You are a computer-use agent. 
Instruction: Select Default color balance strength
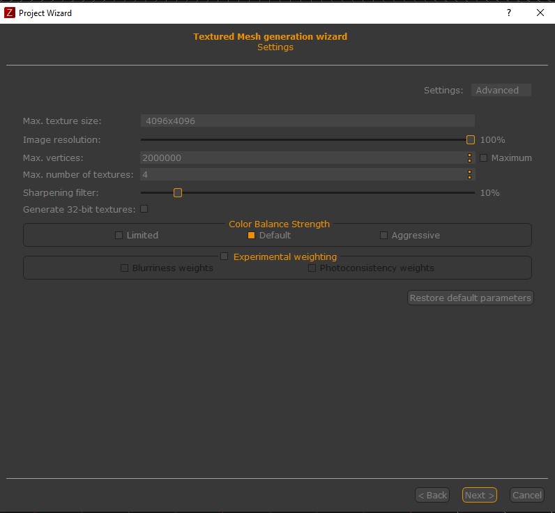click(x=252, y=236)
